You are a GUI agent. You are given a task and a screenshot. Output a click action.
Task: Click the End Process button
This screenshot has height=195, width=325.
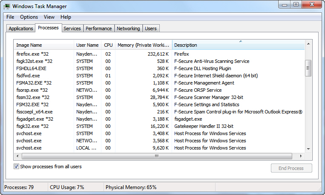pos(291,168)
